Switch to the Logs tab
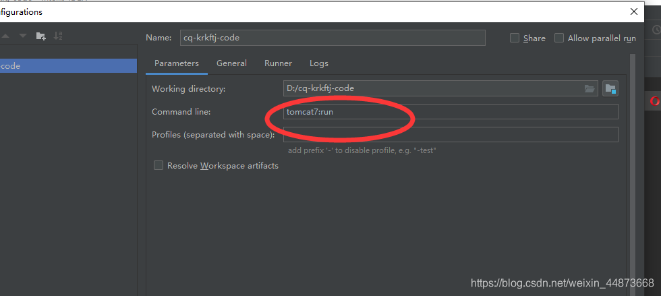Screen dimensions: 661x296 point(318,63)
